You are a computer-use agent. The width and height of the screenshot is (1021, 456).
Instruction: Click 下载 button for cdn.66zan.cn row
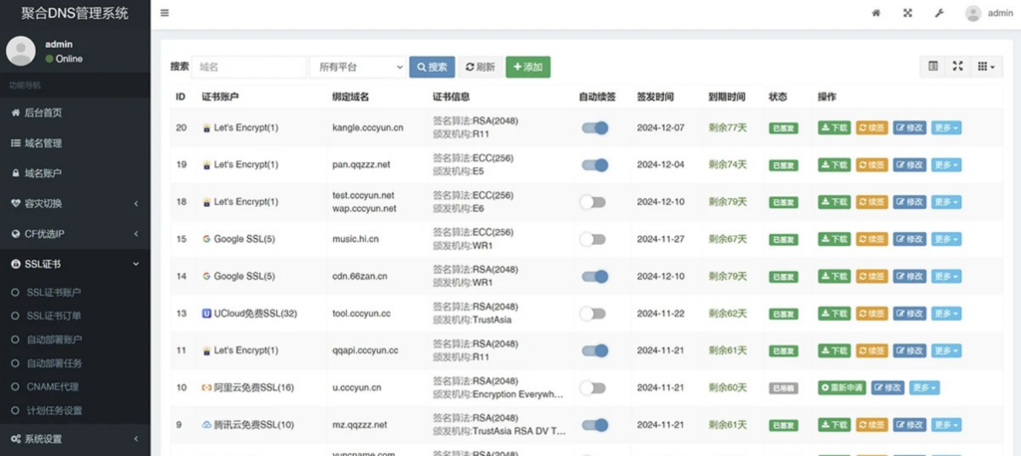coord(835,276)
